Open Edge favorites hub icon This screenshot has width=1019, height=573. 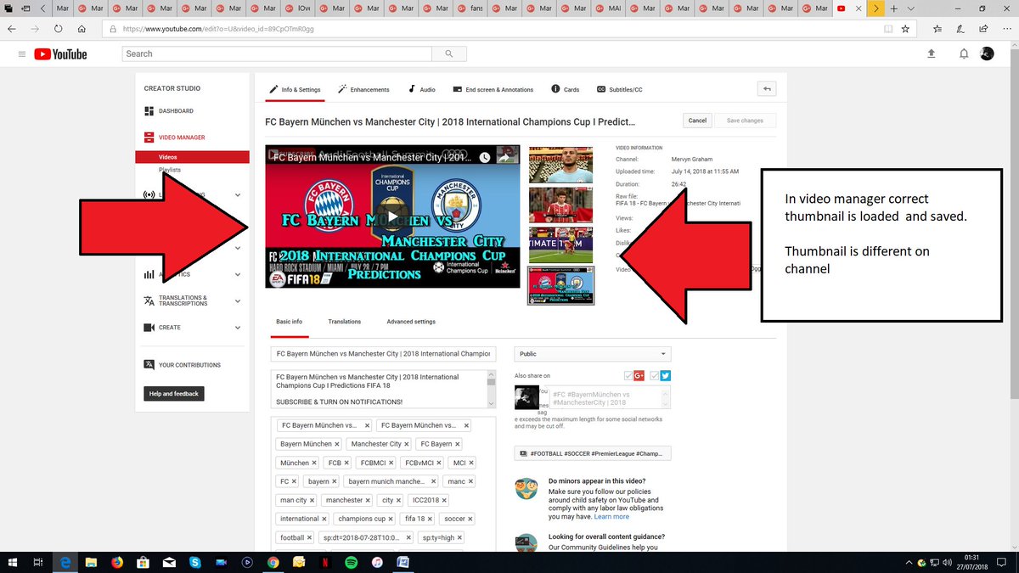tap(937, 28)
